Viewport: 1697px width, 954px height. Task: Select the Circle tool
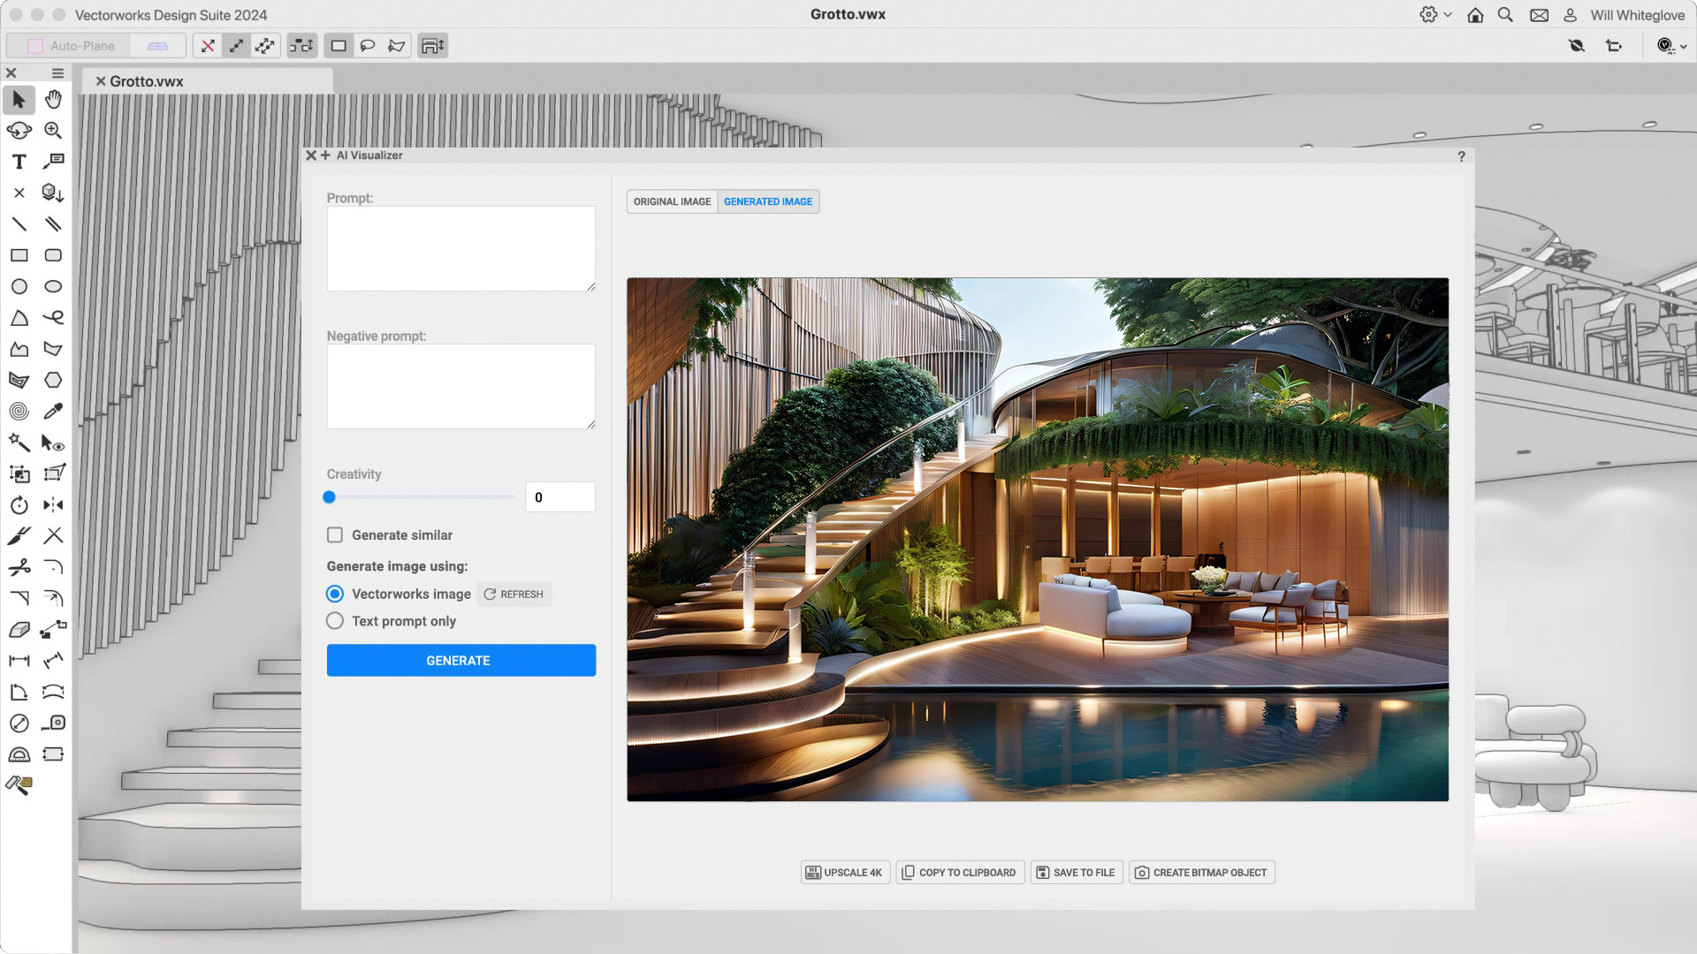[x=19, y=287]
